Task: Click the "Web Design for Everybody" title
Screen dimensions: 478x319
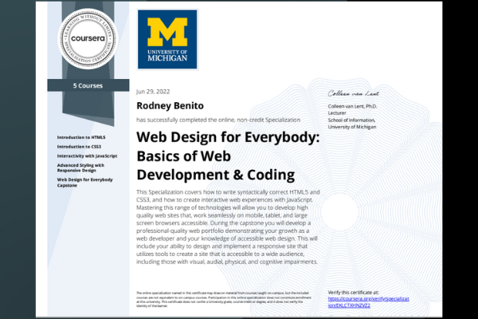Action: coord(228,155)
